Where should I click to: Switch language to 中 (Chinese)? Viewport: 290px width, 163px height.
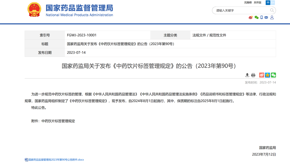coord(268,3)
